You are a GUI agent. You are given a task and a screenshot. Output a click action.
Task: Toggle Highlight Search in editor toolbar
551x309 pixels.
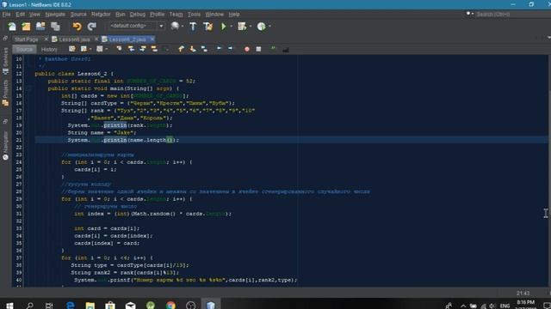point(154,49)
